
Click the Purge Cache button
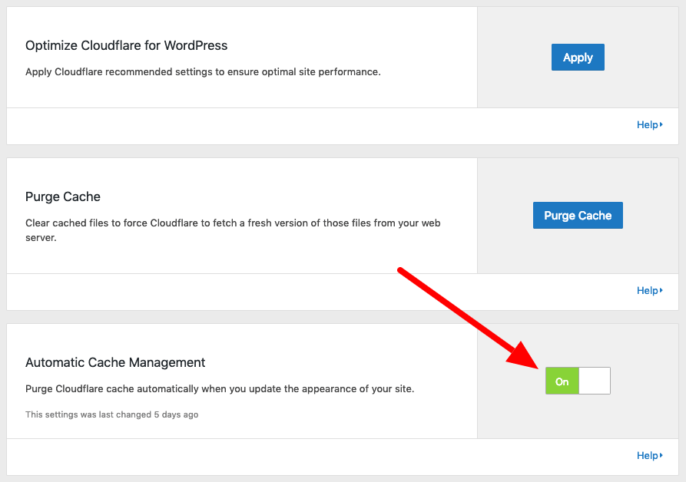click(578, 215)
